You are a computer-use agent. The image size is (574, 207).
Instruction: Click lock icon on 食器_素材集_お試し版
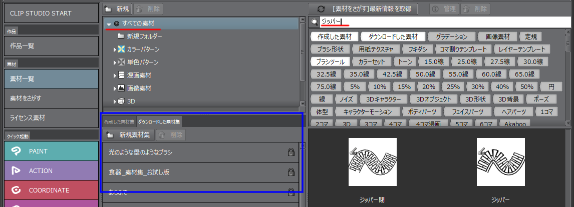click(x=291, y=172)
